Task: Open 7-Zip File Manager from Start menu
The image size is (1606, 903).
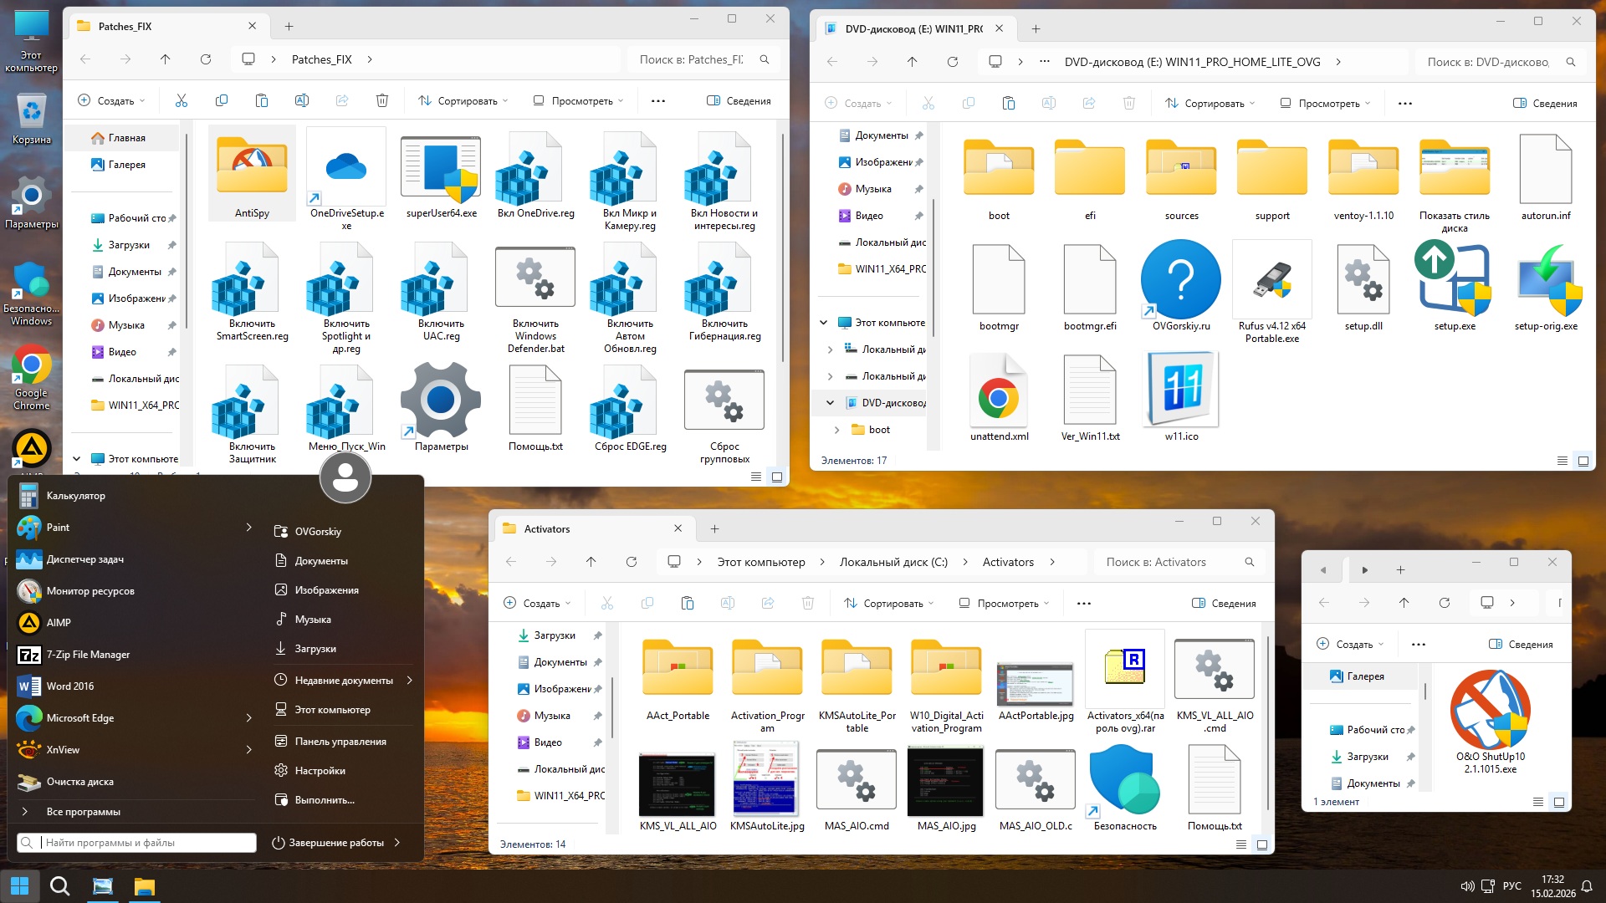Action: (x=87, y=654)
